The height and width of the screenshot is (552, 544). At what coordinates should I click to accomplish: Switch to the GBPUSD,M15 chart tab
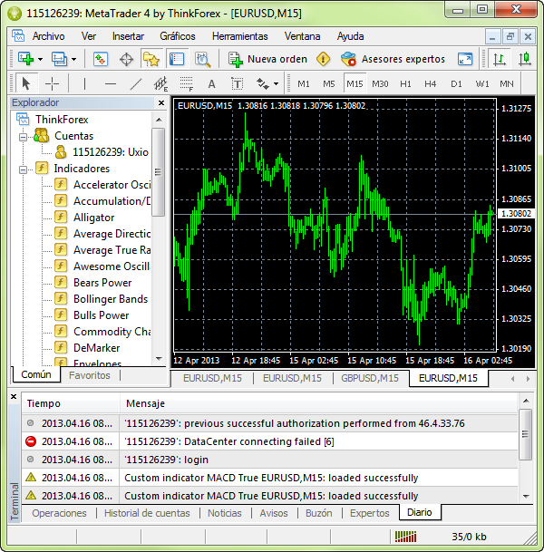coord(370,378)
